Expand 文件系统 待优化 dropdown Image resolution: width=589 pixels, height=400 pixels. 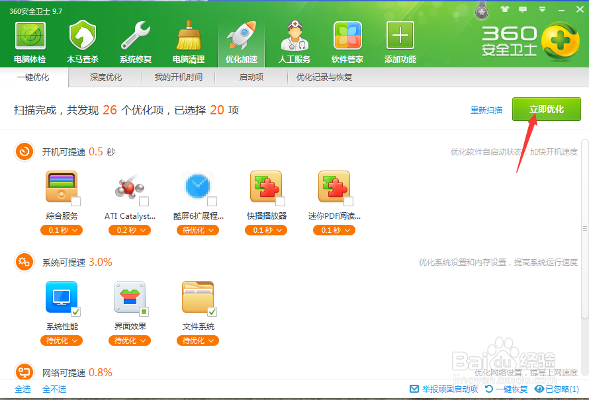[198, 340]
